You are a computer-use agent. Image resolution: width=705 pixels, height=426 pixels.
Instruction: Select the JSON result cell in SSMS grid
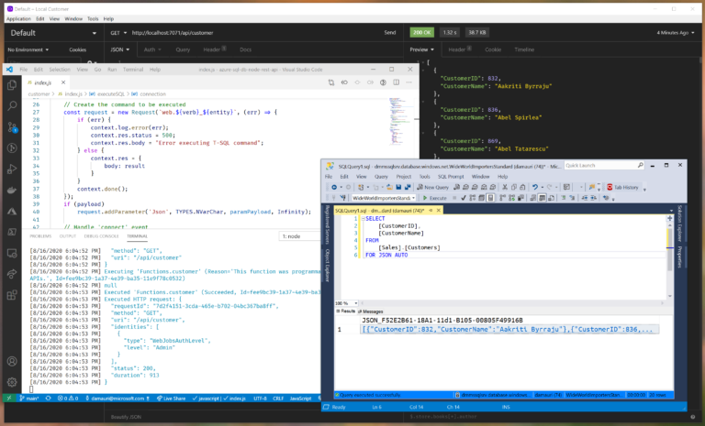(x=509, y=330)
